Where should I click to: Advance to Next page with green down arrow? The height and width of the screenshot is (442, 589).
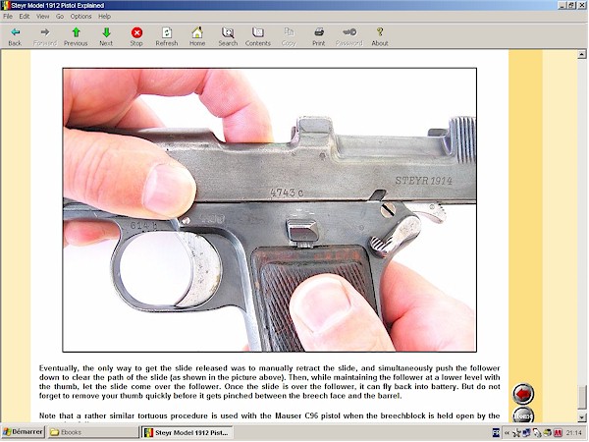coord(106,37)
